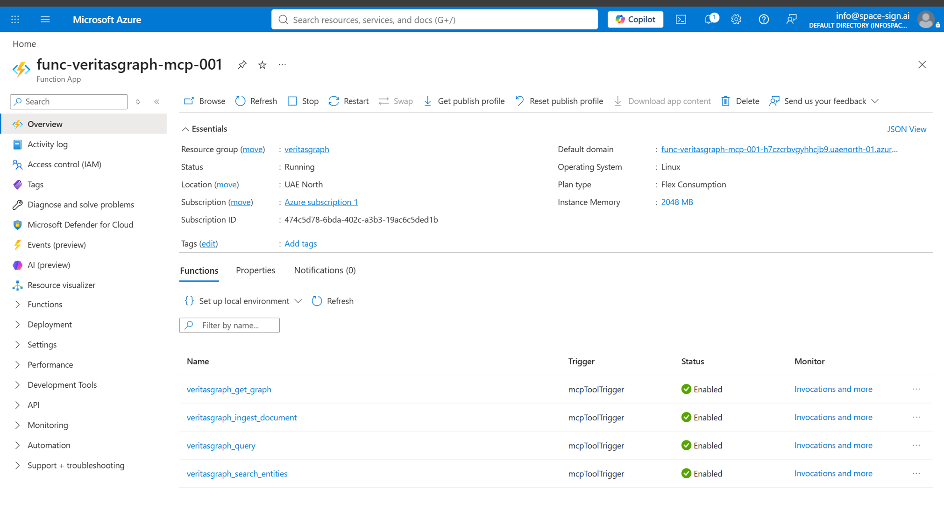Click the Copilot button
944x511 pixels.
[635, 19]
